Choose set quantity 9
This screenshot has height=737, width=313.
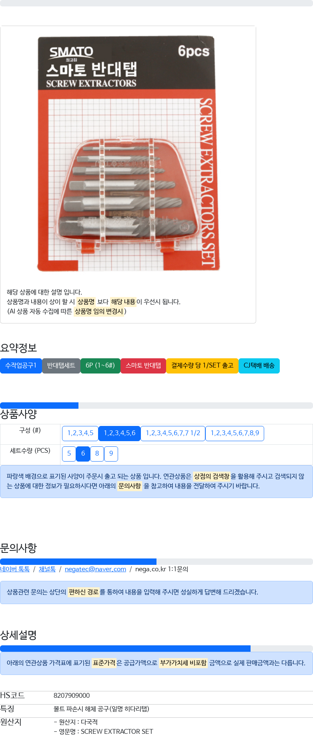[x=111, y=454]
